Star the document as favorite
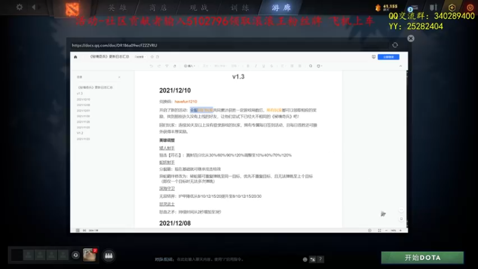Image resolution: width=478 pixels, height=269 pixels. (x=152, y=57)
